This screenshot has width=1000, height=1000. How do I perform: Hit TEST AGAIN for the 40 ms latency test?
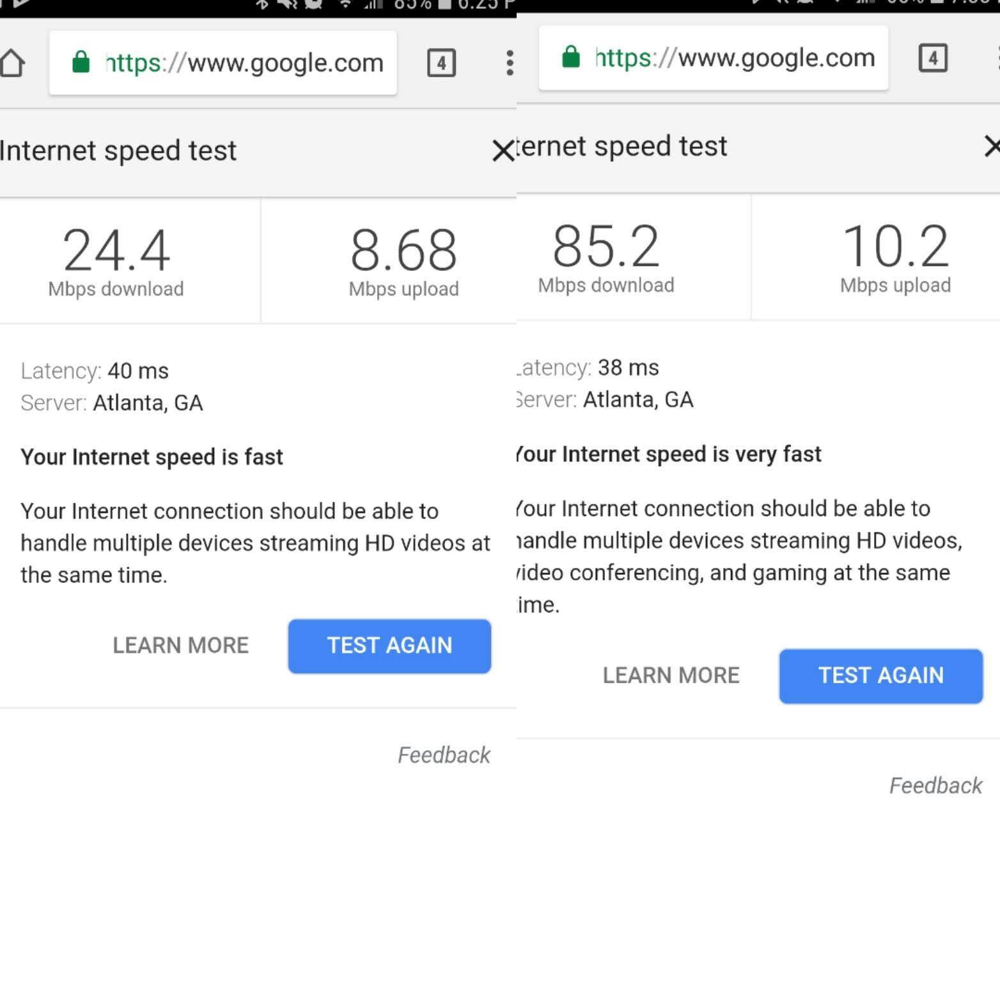[389, 646]
